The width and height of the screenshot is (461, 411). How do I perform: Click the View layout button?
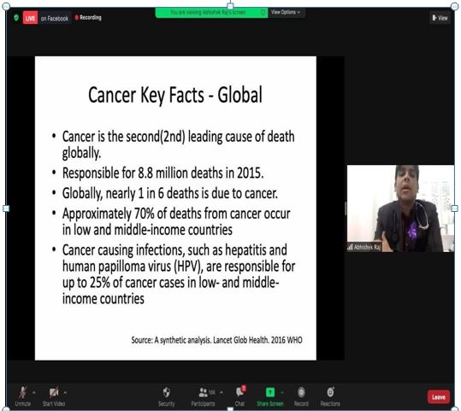[440, 18]
